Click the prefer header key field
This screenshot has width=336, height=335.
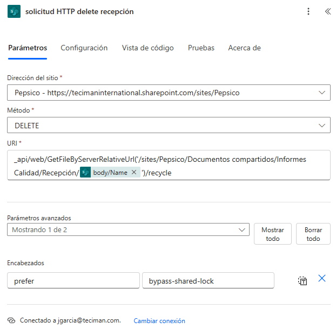tap(73, 280)
